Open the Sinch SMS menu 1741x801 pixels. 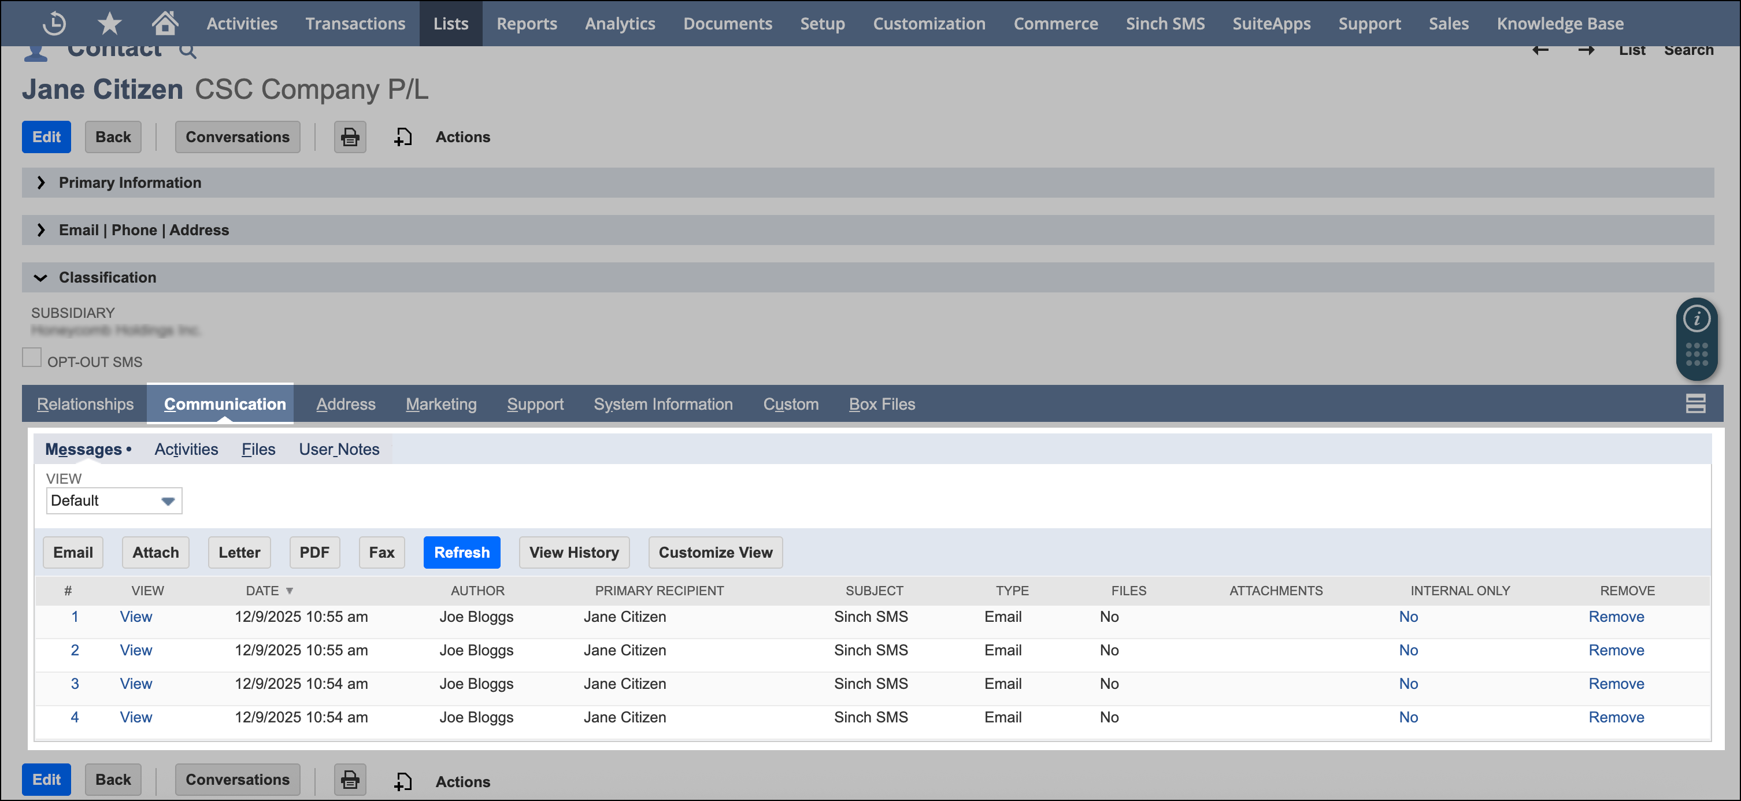pyautogui.click(x=1165, y=24)
